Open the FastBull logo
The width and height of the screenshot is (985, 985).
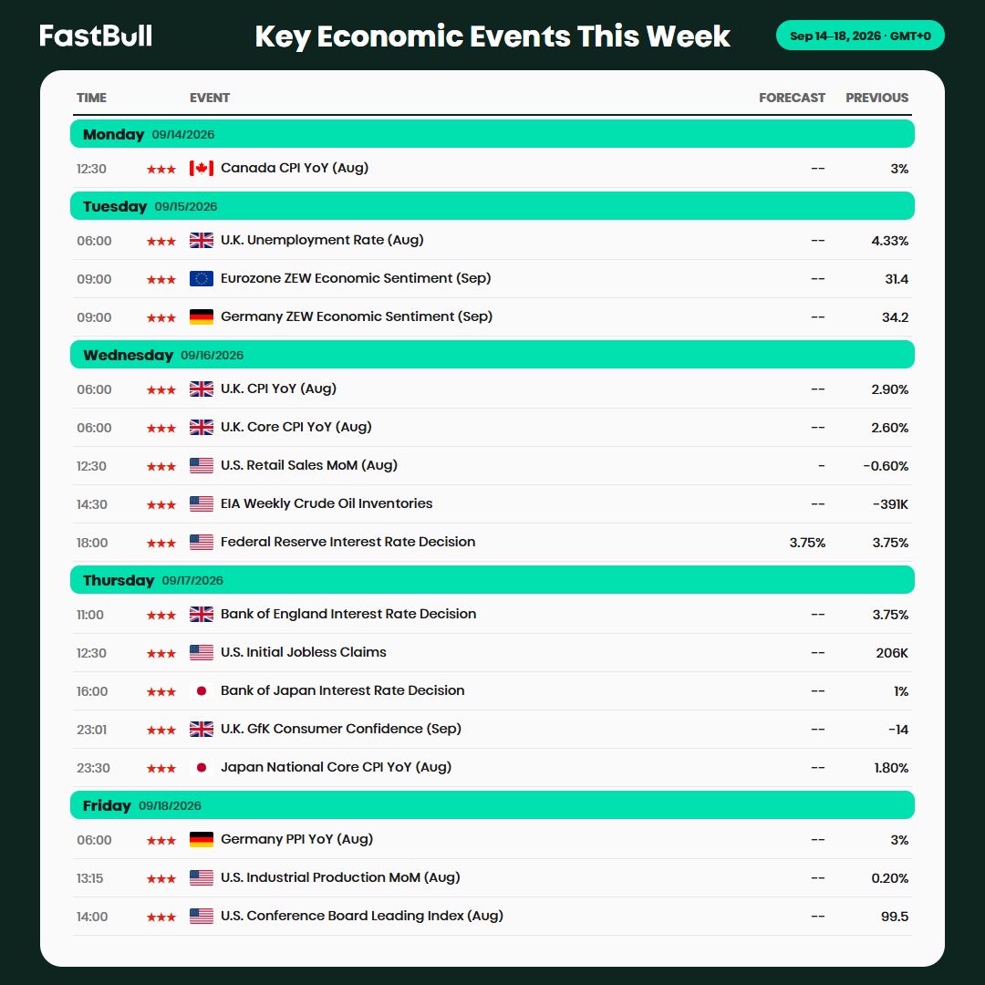pos(96,36)
